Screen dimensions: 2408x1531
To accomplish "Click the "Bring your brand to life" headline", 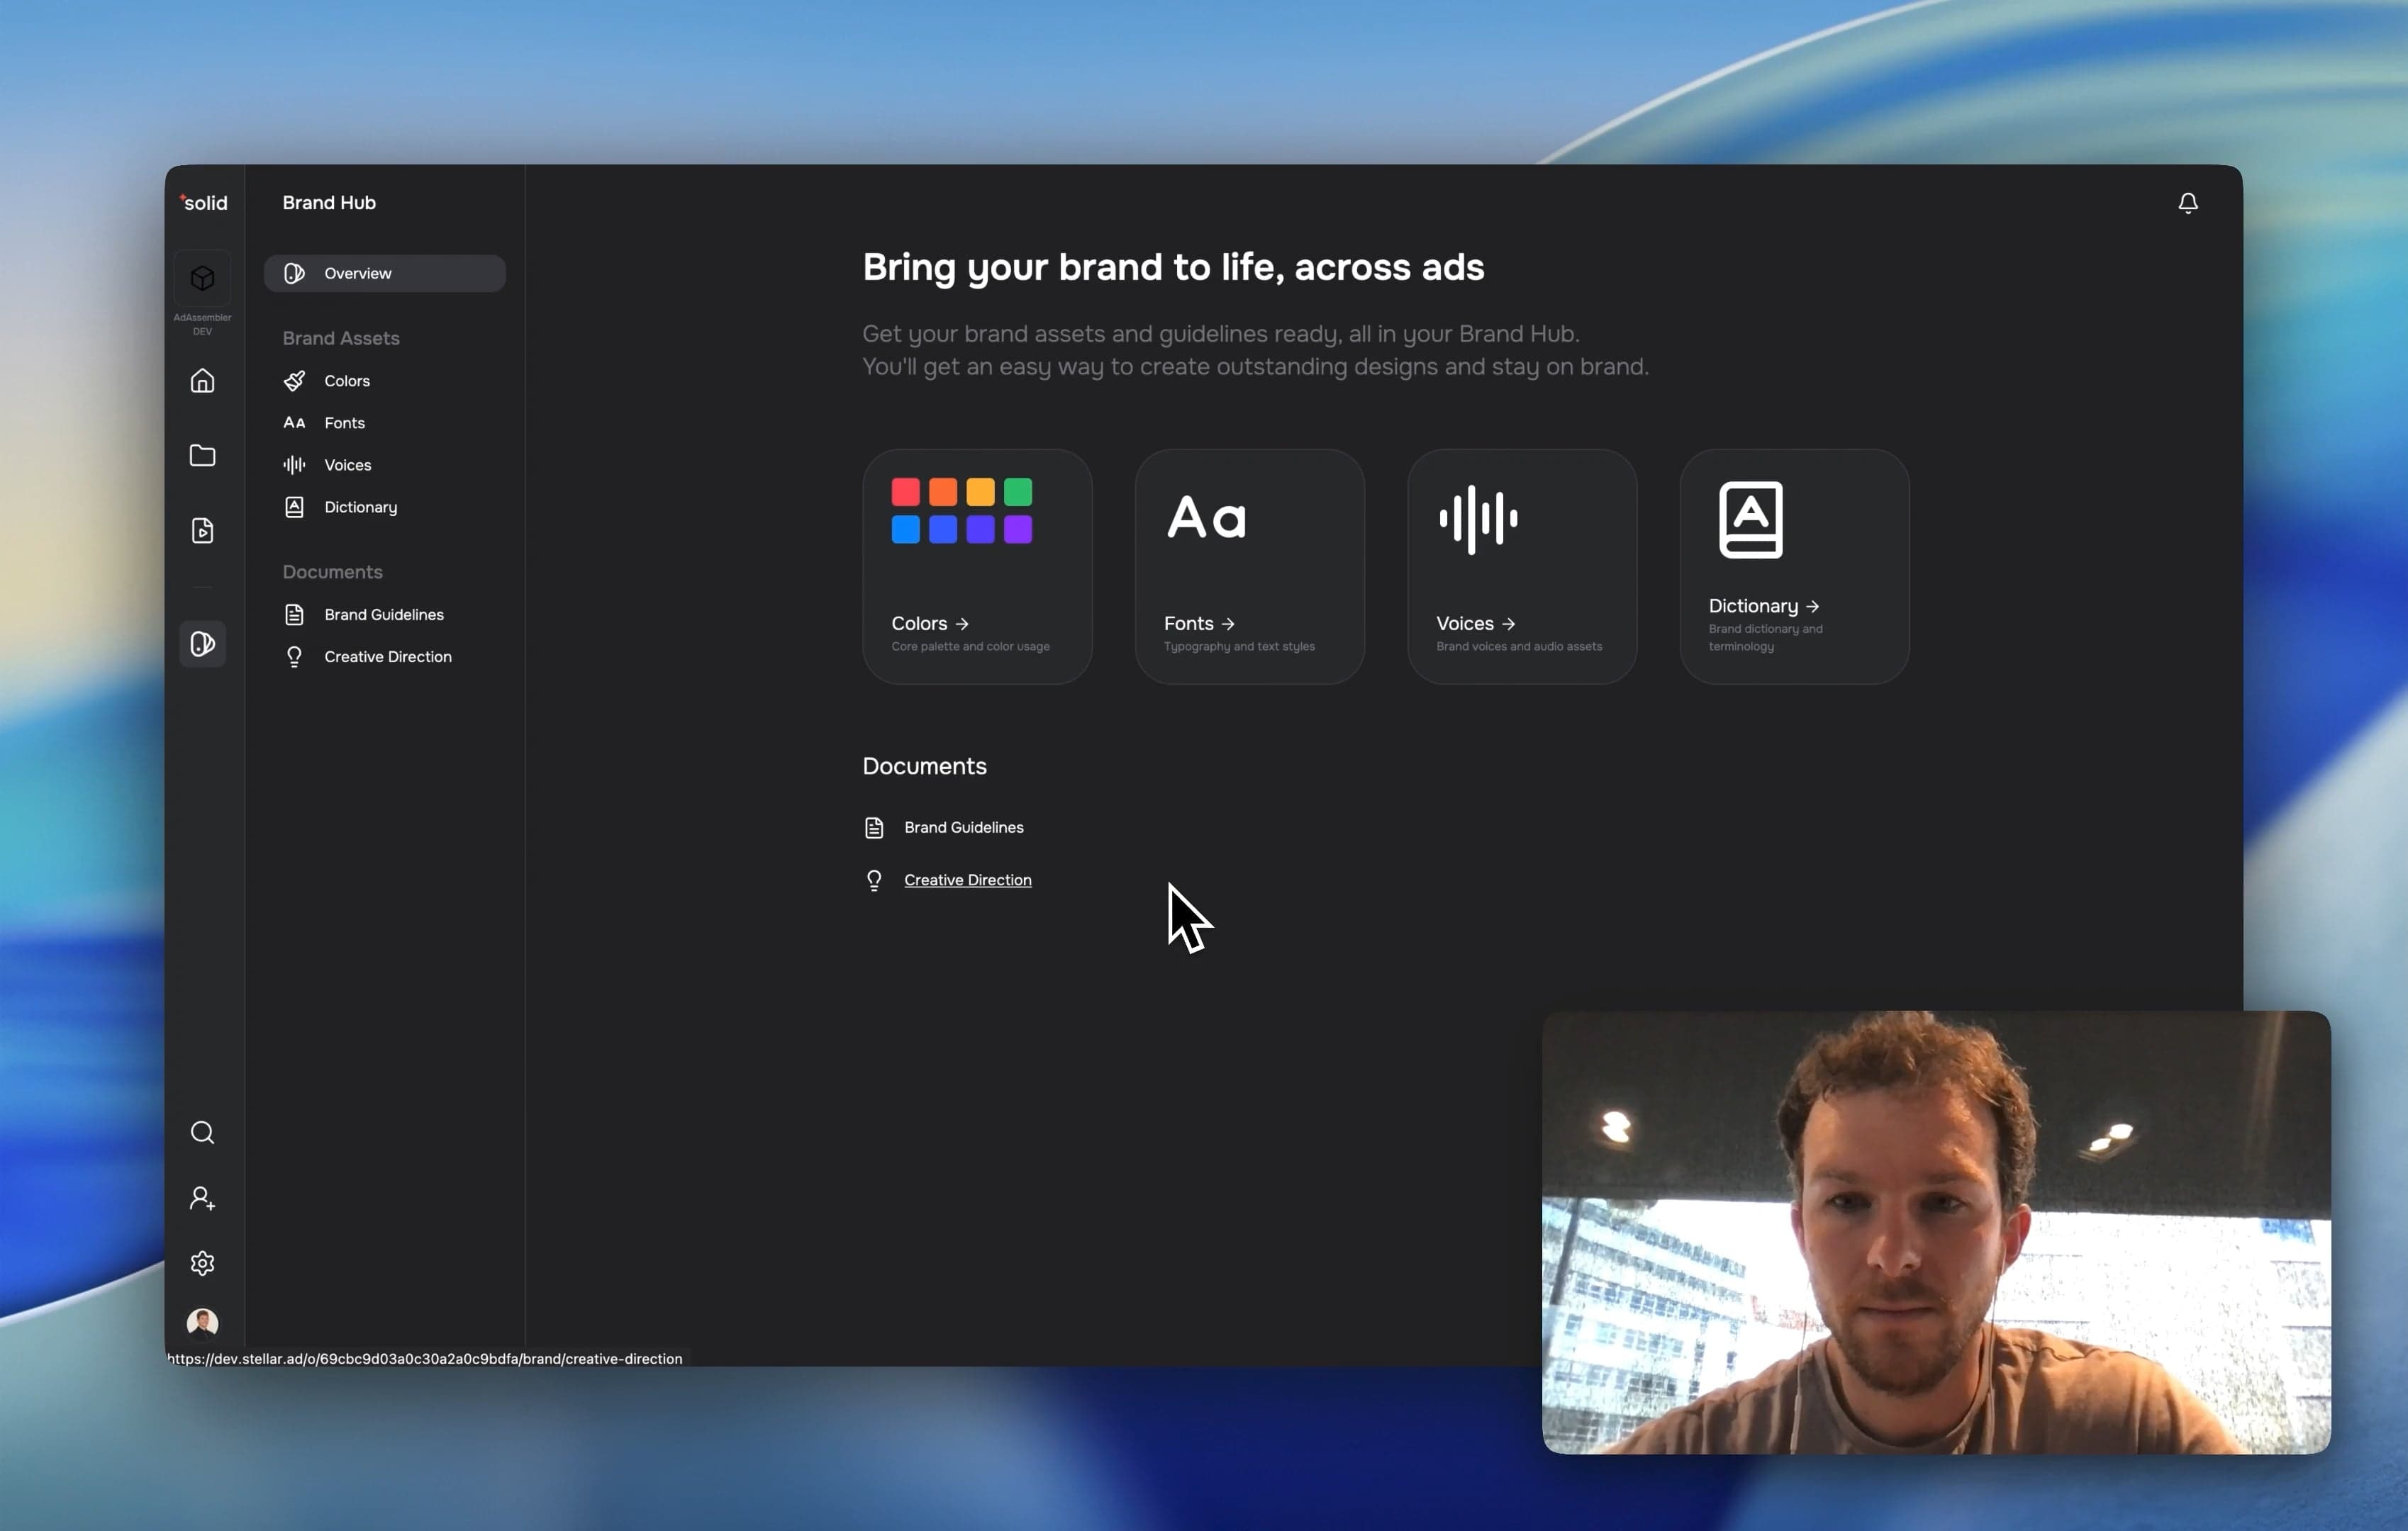I will tap(1173, 268).
